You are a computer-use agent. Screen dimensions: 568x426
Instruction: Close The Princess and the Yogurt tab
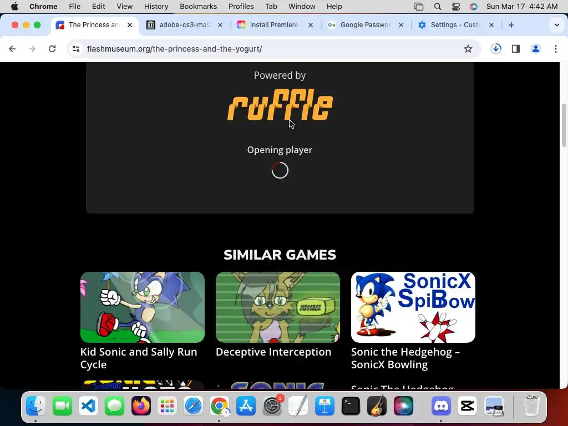[x=130, y=25]
